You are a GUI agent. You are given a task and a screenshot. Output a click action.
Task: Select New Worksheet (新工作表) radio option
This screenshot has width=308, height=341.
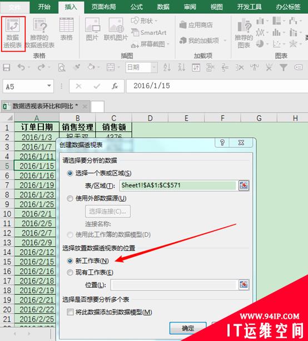coord(88,261)
